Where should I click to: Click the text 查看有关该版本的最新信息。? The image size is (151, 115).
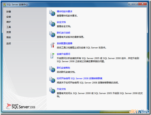pos(71,37)
